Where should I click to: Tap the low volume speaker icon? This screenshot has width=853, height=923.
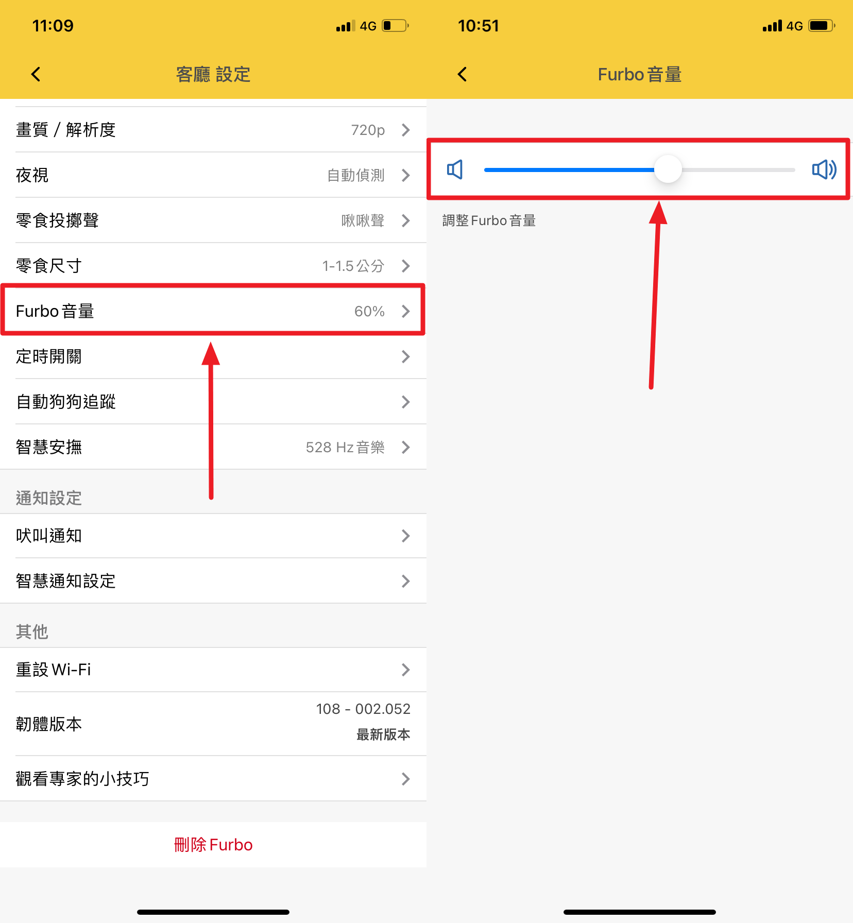455,169
